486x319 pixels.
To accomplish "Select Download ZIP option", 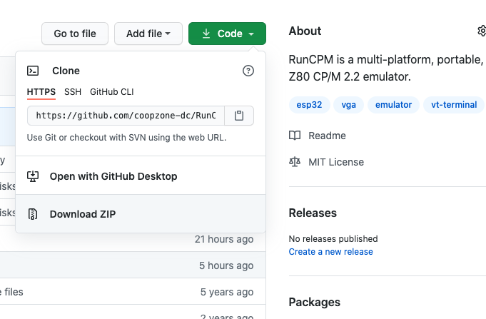I will click(141, 214).
